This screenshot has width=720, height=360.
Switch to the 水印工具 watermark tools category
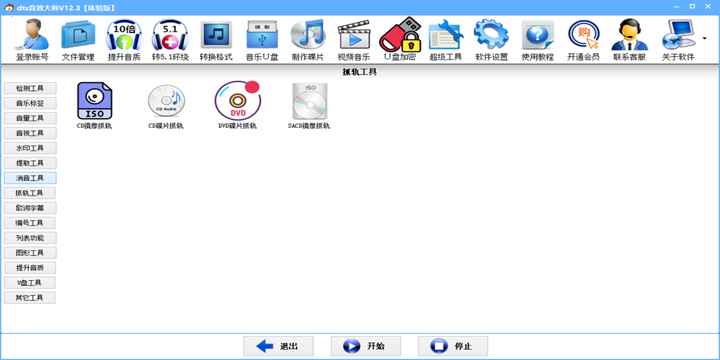coord(30,148)
